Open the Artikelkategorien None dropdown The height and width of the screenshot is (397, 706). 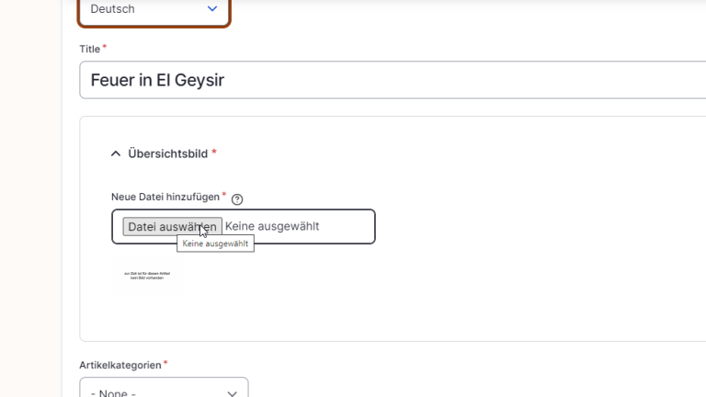click(164, 388)
